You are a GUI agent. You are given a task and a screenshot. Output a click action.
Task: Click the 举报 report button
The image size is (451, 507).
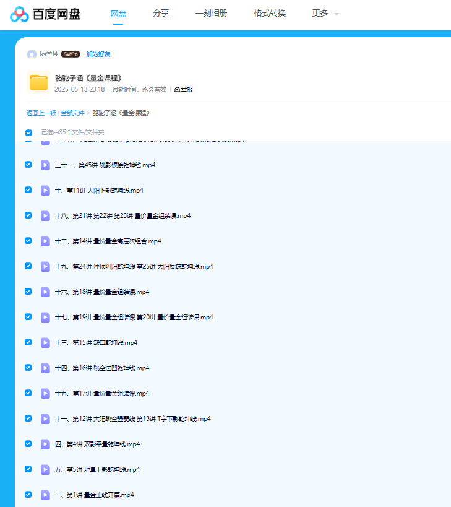click(x=184, y=90)
